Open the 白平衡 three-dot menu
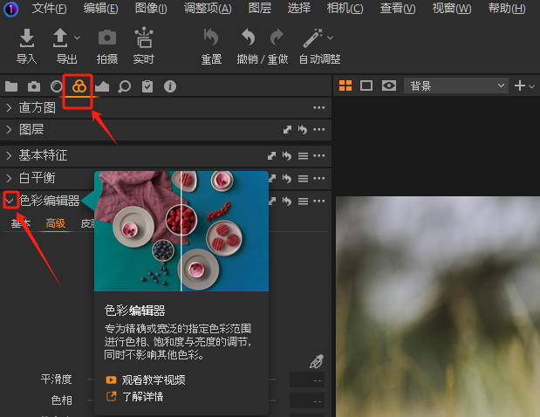The height and width of the screenshot is (417, 540). point(319,178)
